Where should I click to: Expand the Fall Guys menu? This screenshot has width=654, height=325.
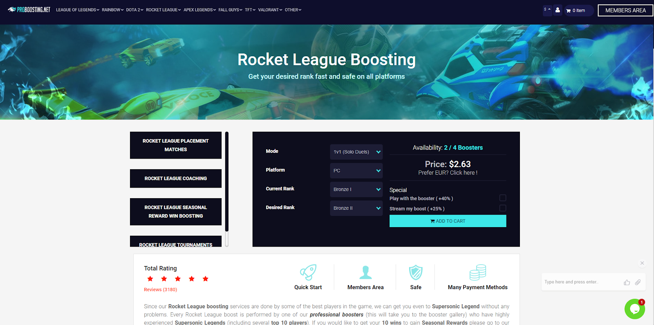click(x=231, y=10)
